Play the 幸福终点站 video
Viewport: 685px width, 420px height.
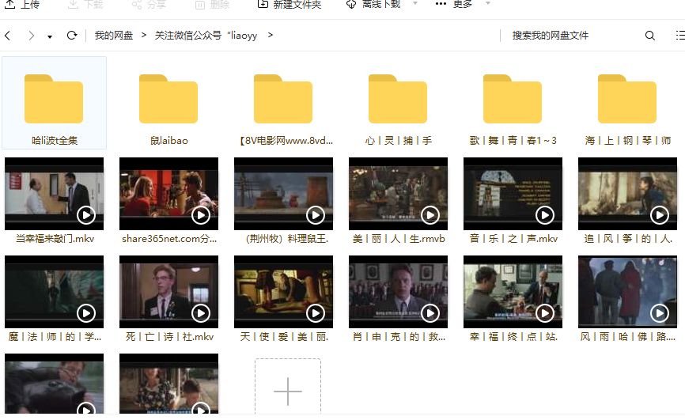click(x=545, y=313)
